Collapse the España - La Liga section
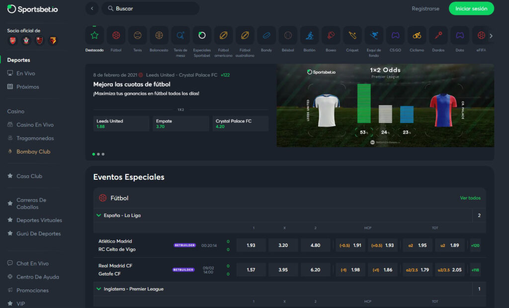Viewport: 509px width, 308px height. [x=99, y=215]
